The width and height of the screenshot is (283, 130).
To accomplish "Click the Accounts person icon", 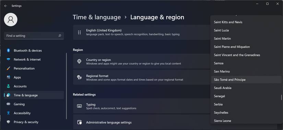I will [x=8, y=86].
